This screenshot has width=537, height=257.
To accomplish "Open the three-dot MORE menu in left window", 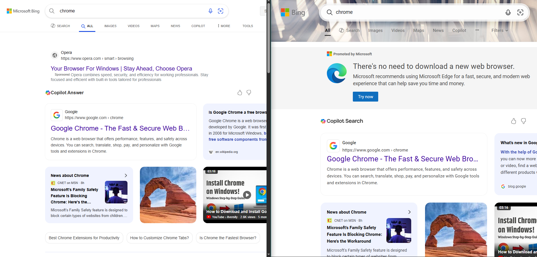I will click(224, 26).
